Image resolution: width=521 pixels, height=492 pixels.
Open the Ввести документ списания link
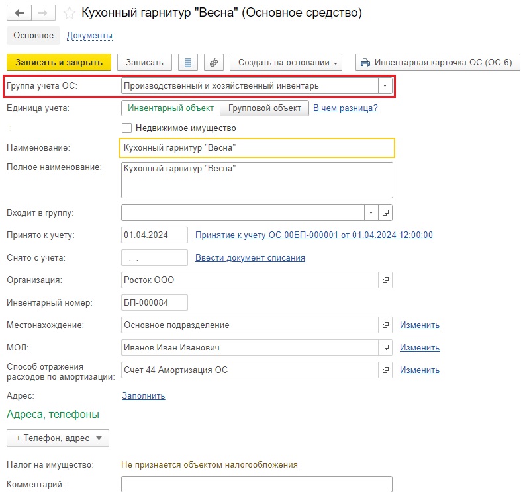pyautogui.click(x=250, y=258)
